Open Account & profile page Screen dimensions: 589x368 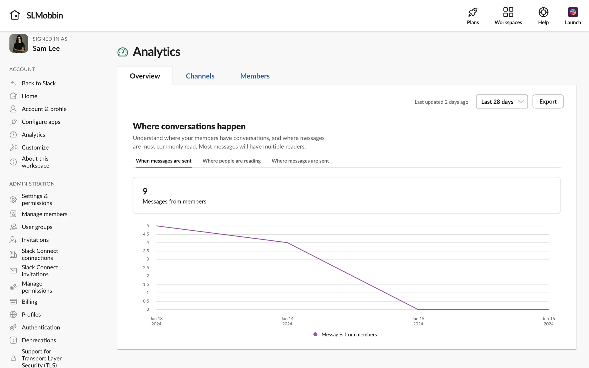click(44, 109)
